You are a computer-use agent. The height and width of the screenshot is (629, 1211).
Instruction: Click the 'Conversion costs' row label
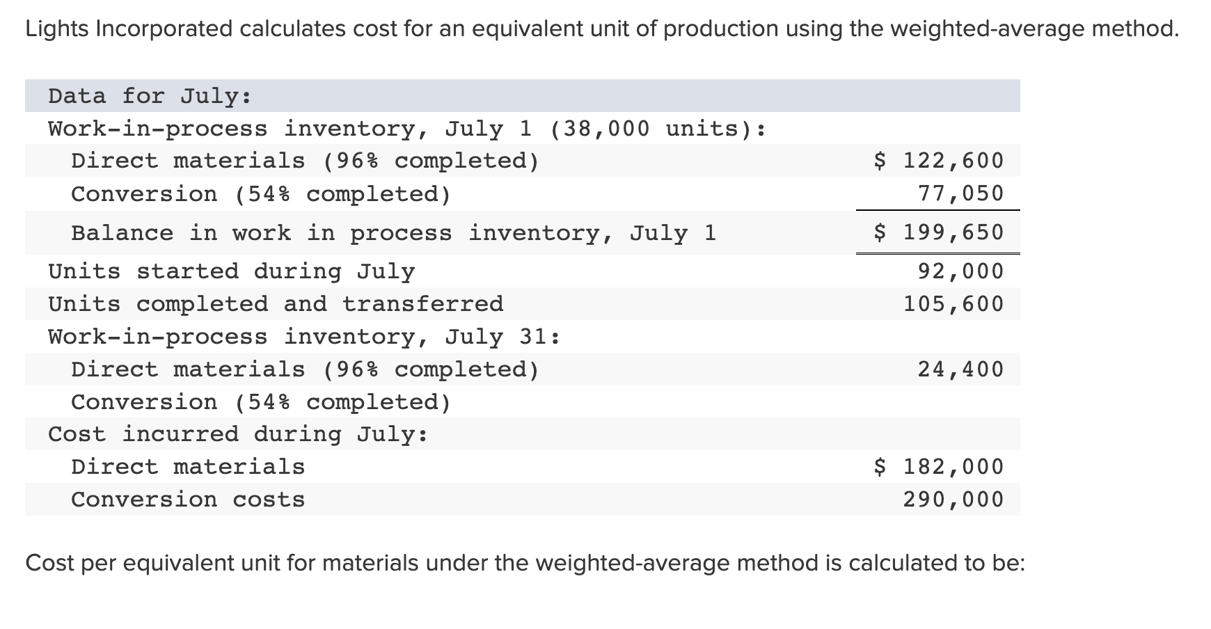point(188,500)
